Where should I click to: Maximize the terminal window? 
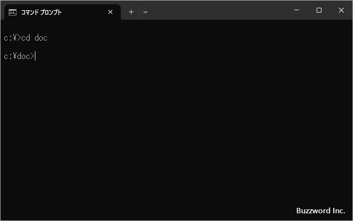click(x=319, y=10)
